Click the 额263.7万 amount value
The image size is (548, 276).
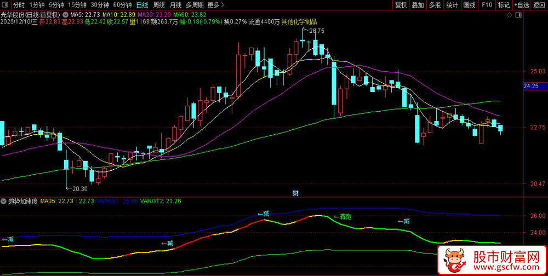point(164,22)
